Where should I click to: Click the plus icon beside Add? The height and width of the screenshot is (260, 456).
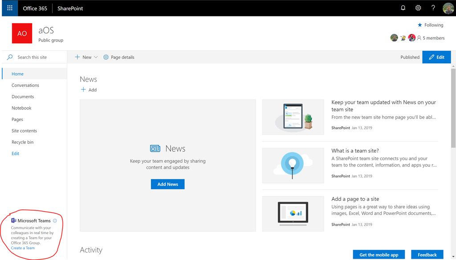[83, 89]
